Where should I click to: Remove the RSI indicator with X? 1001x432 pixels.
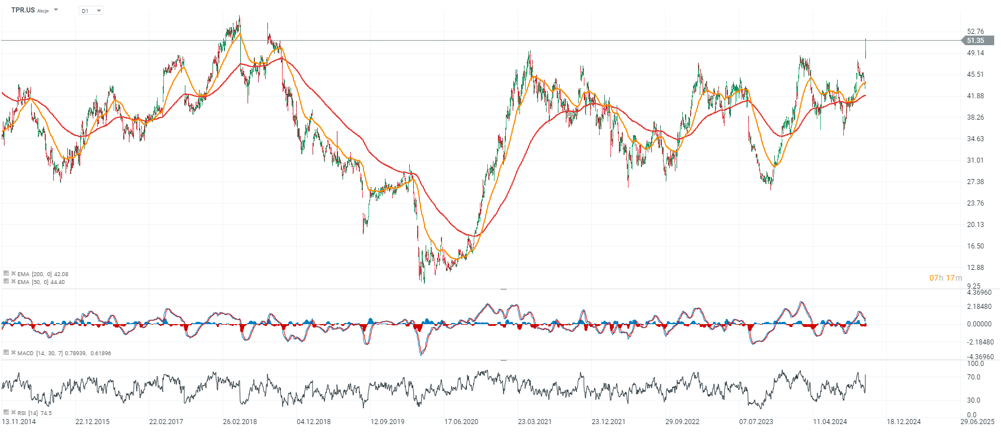click(x=14, y=412)
